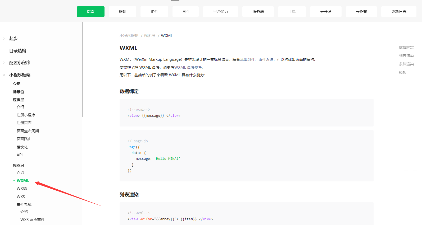This screenshot has height=225, width=422.
Task: Expand the 起步 section chevron
Action: pos(4,39)
